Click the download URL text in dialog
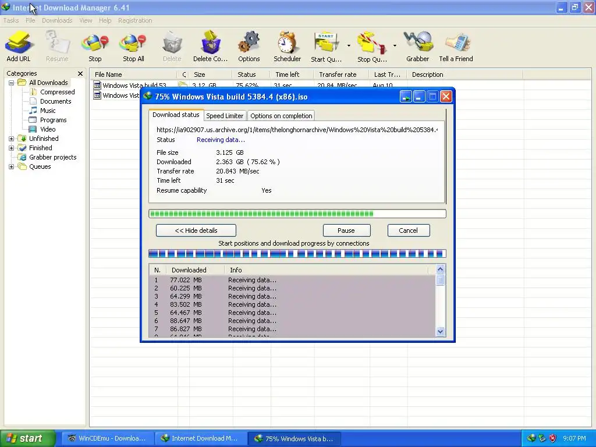596x447 pixels. click(x=297, y=130)
